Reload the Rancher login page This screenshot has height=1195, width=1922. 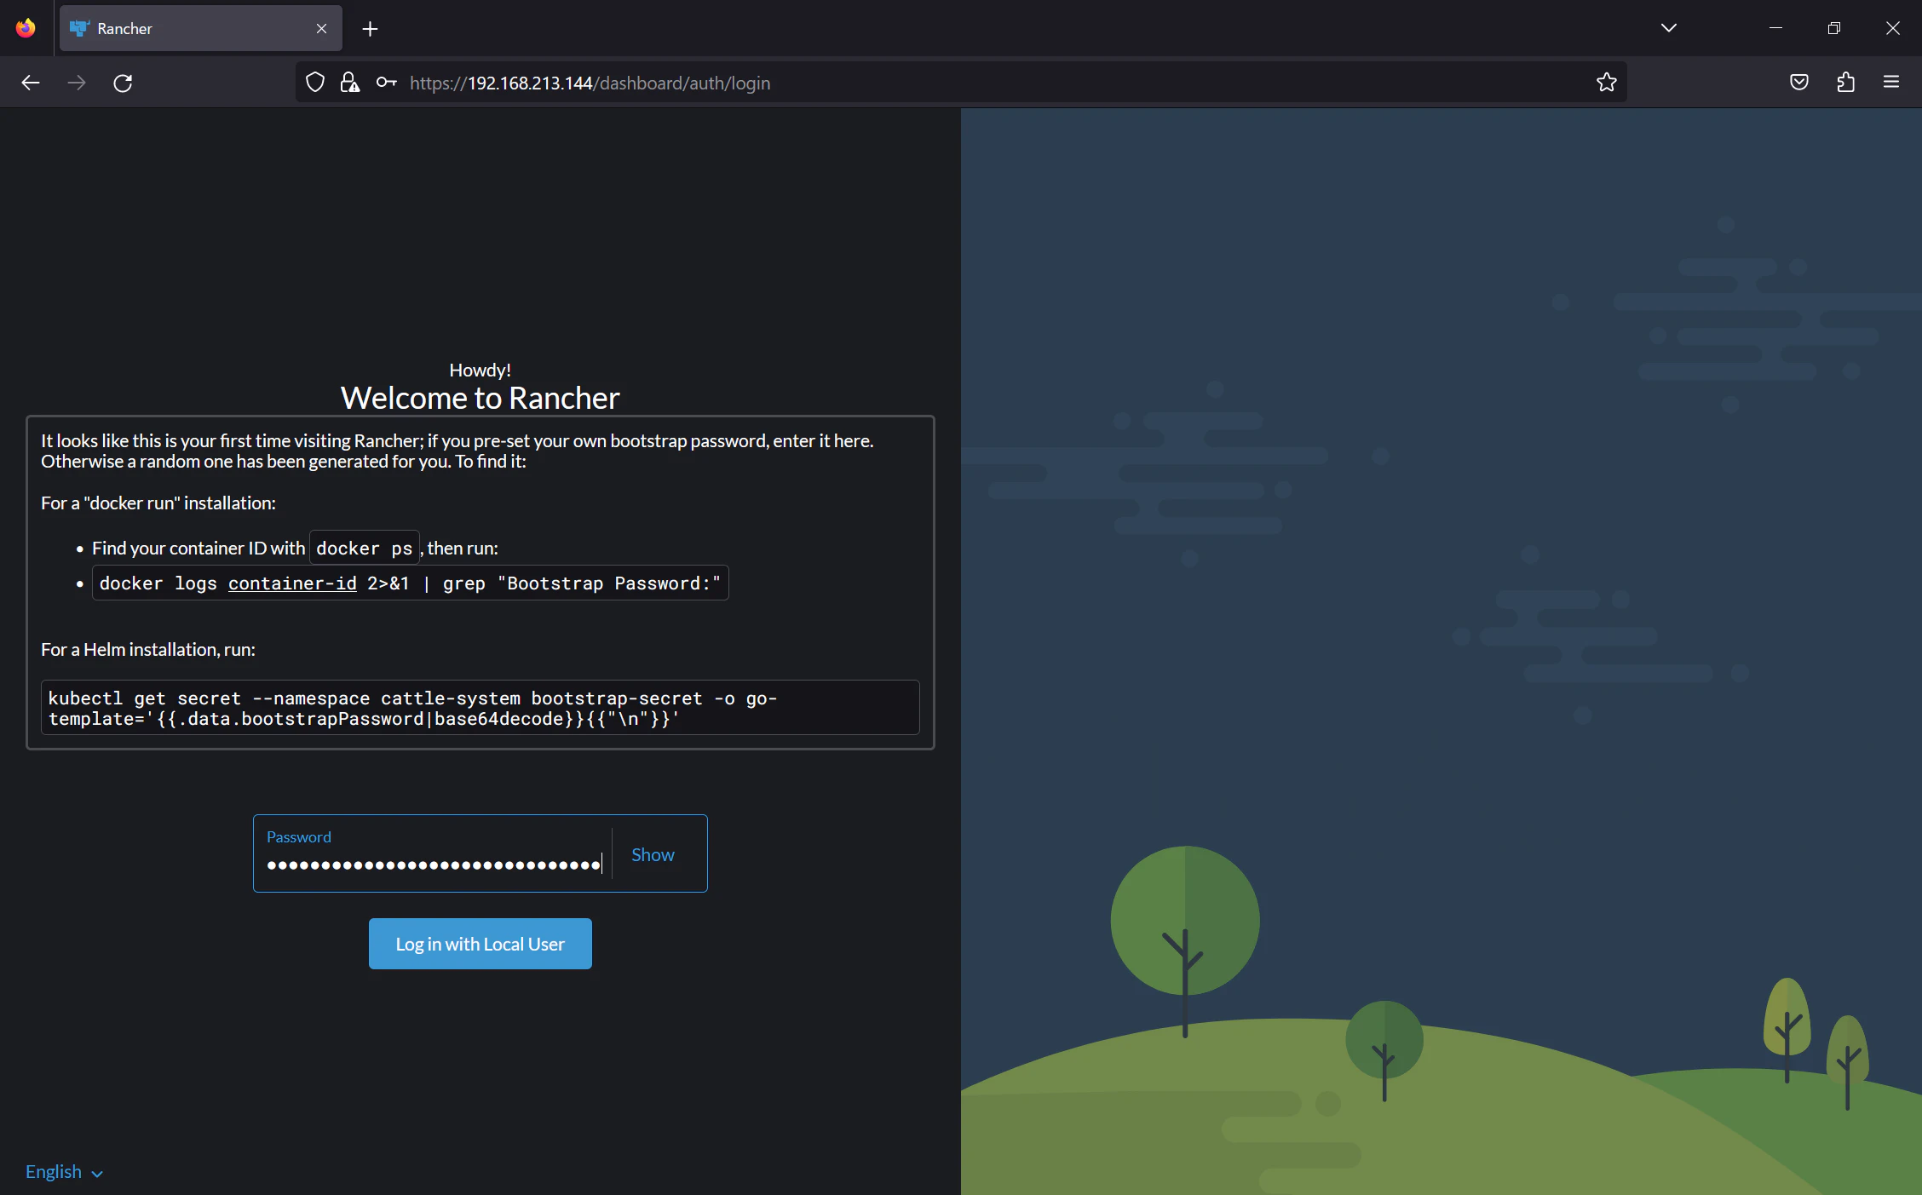(123, 83)
